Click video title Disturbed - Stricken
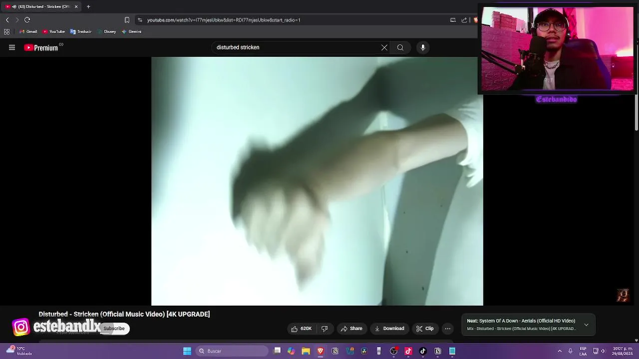The image size is (639, 359). pos(124,314)
